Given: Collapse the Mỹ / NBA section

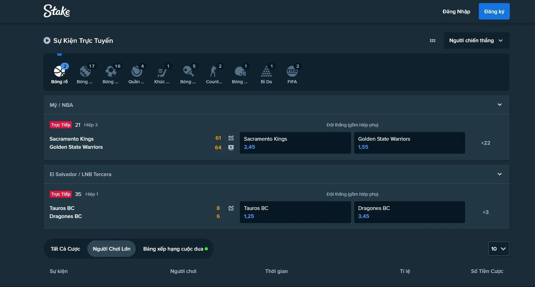Looking at the screenshot, I should pos(500,105).
